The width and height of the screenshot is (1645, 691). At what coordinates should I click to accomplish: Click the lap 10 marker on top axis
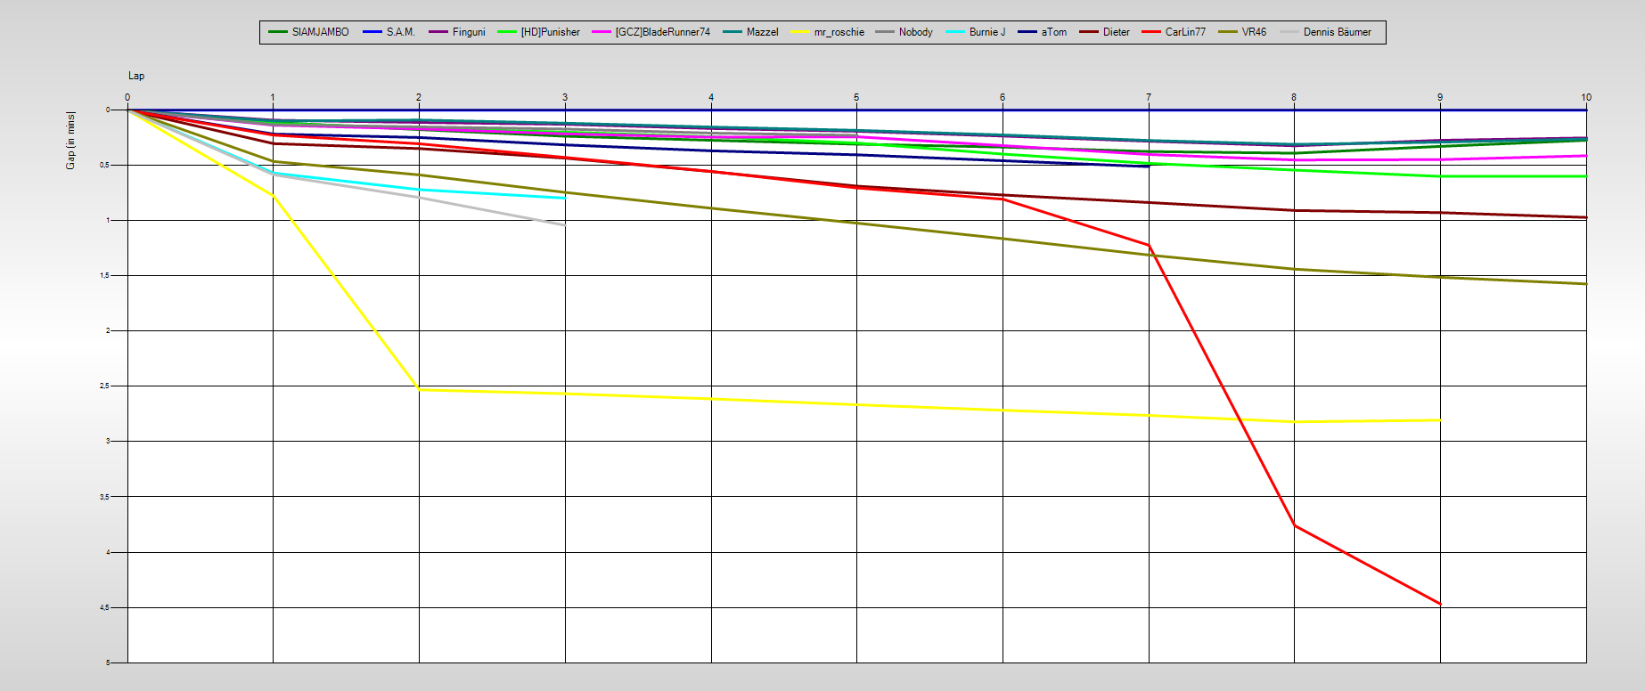point(1585,97)
